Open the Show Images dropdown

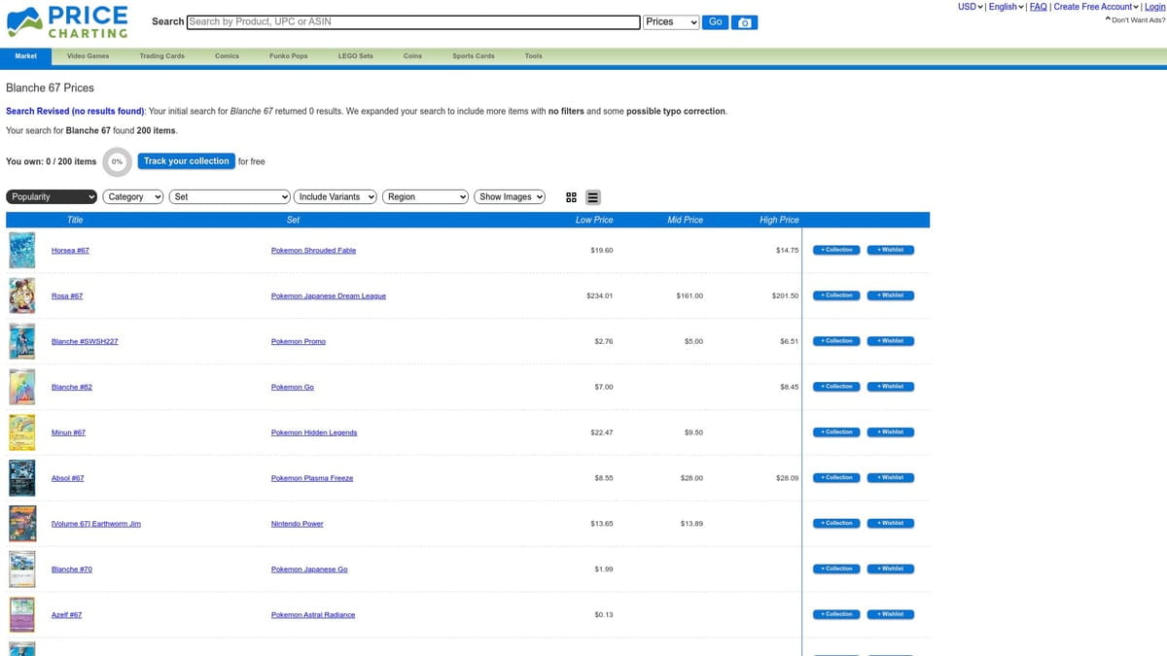pos(510,196)
